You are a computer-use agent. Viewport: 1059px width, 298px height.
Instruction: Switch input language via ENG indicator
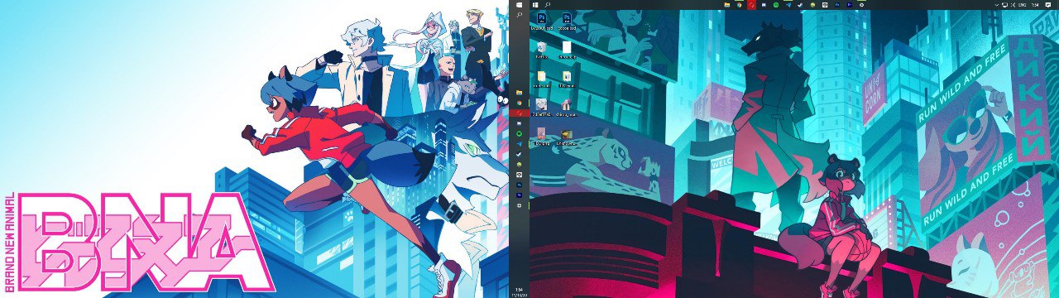point(1023,5)
